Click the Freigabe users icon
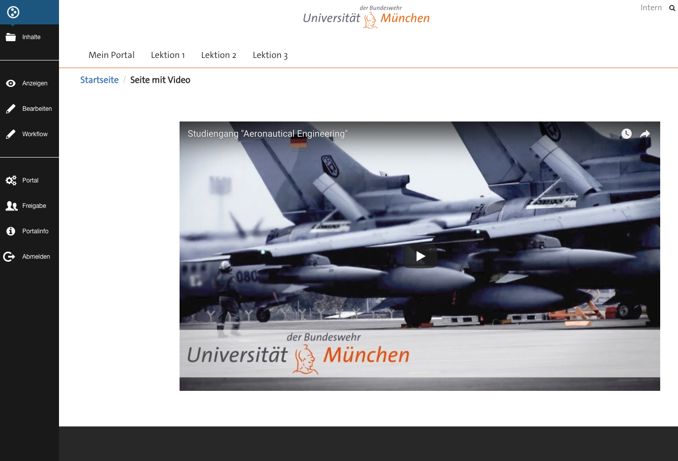 [11, 206]
